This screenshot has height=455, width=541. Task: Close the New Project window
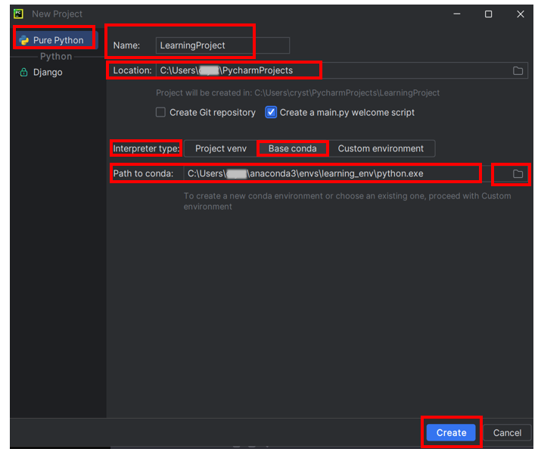521,14
